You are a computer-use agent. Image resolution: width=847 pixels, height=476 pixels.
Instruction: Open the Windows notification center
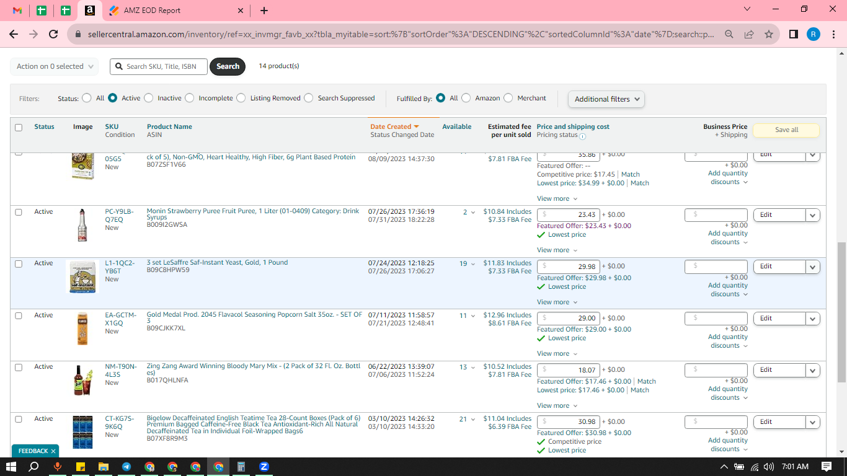(x=826, y=467)
